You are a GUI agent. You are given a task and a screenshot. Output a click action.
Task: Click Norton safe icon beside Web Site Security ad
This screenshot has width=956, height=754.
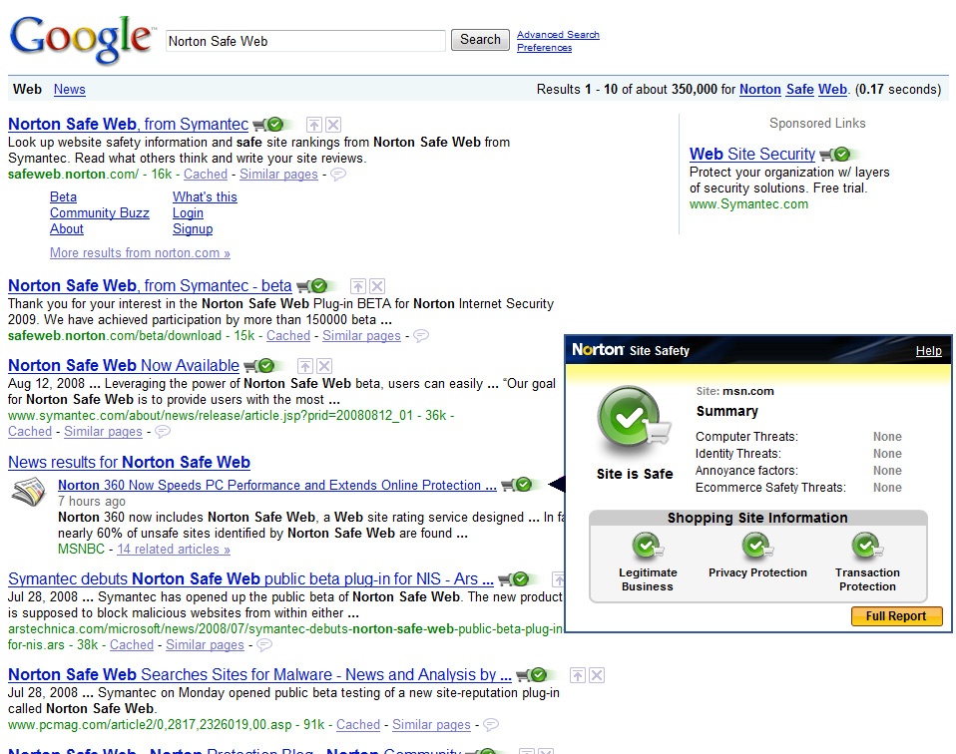835,155
